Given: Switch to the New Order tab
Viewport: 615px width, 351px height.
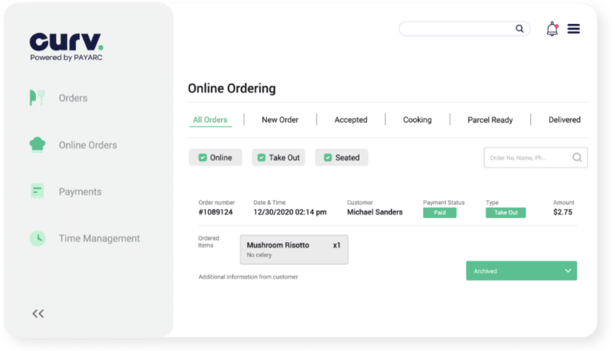Looking at the screenshot, I should (x=279, y=120).
